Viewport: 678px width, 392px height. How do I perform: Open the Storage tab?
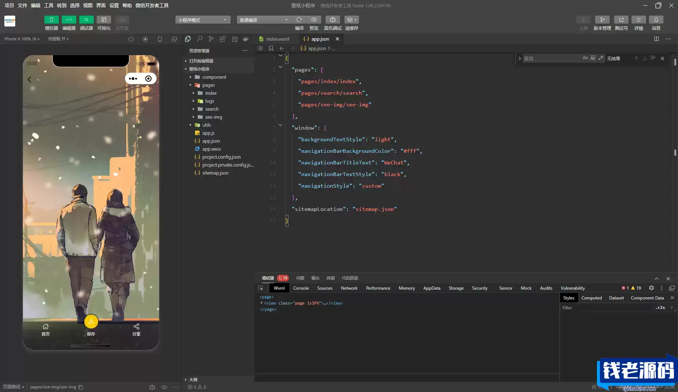coord(456,288)
